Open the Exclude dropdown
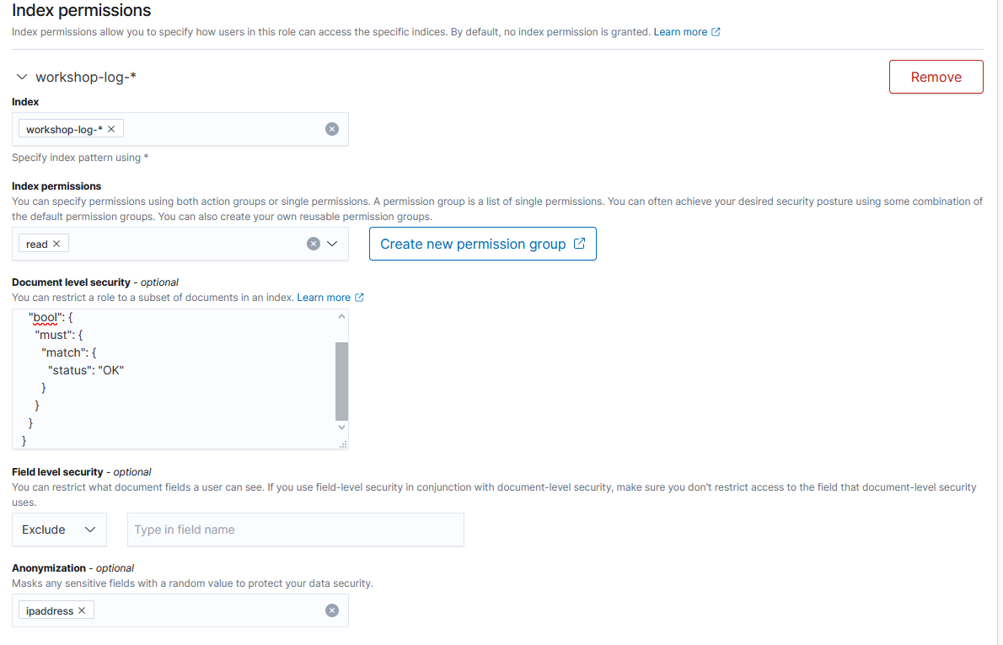This screenshot has width=1003, height=645. coord(59,529)
